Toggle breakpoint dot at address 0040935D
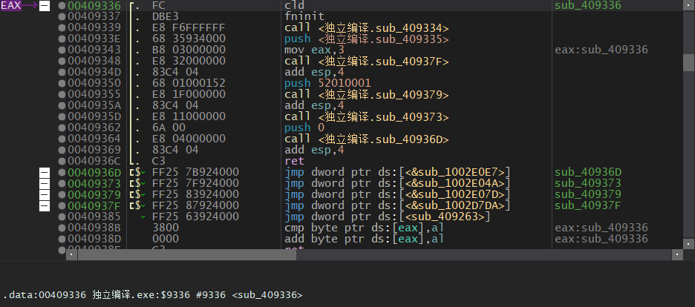The width and height of the screenshot is (695, 307). pyautogui.click(x=62, y=116)
